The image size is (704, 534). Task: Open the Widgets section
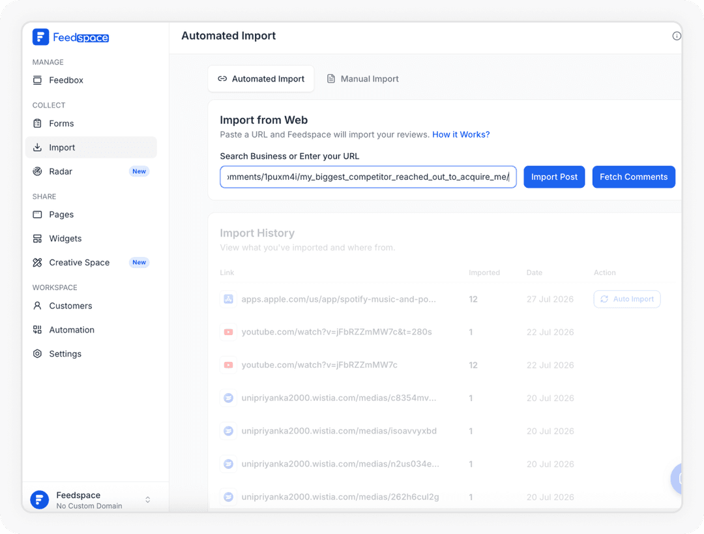(91, 239)
